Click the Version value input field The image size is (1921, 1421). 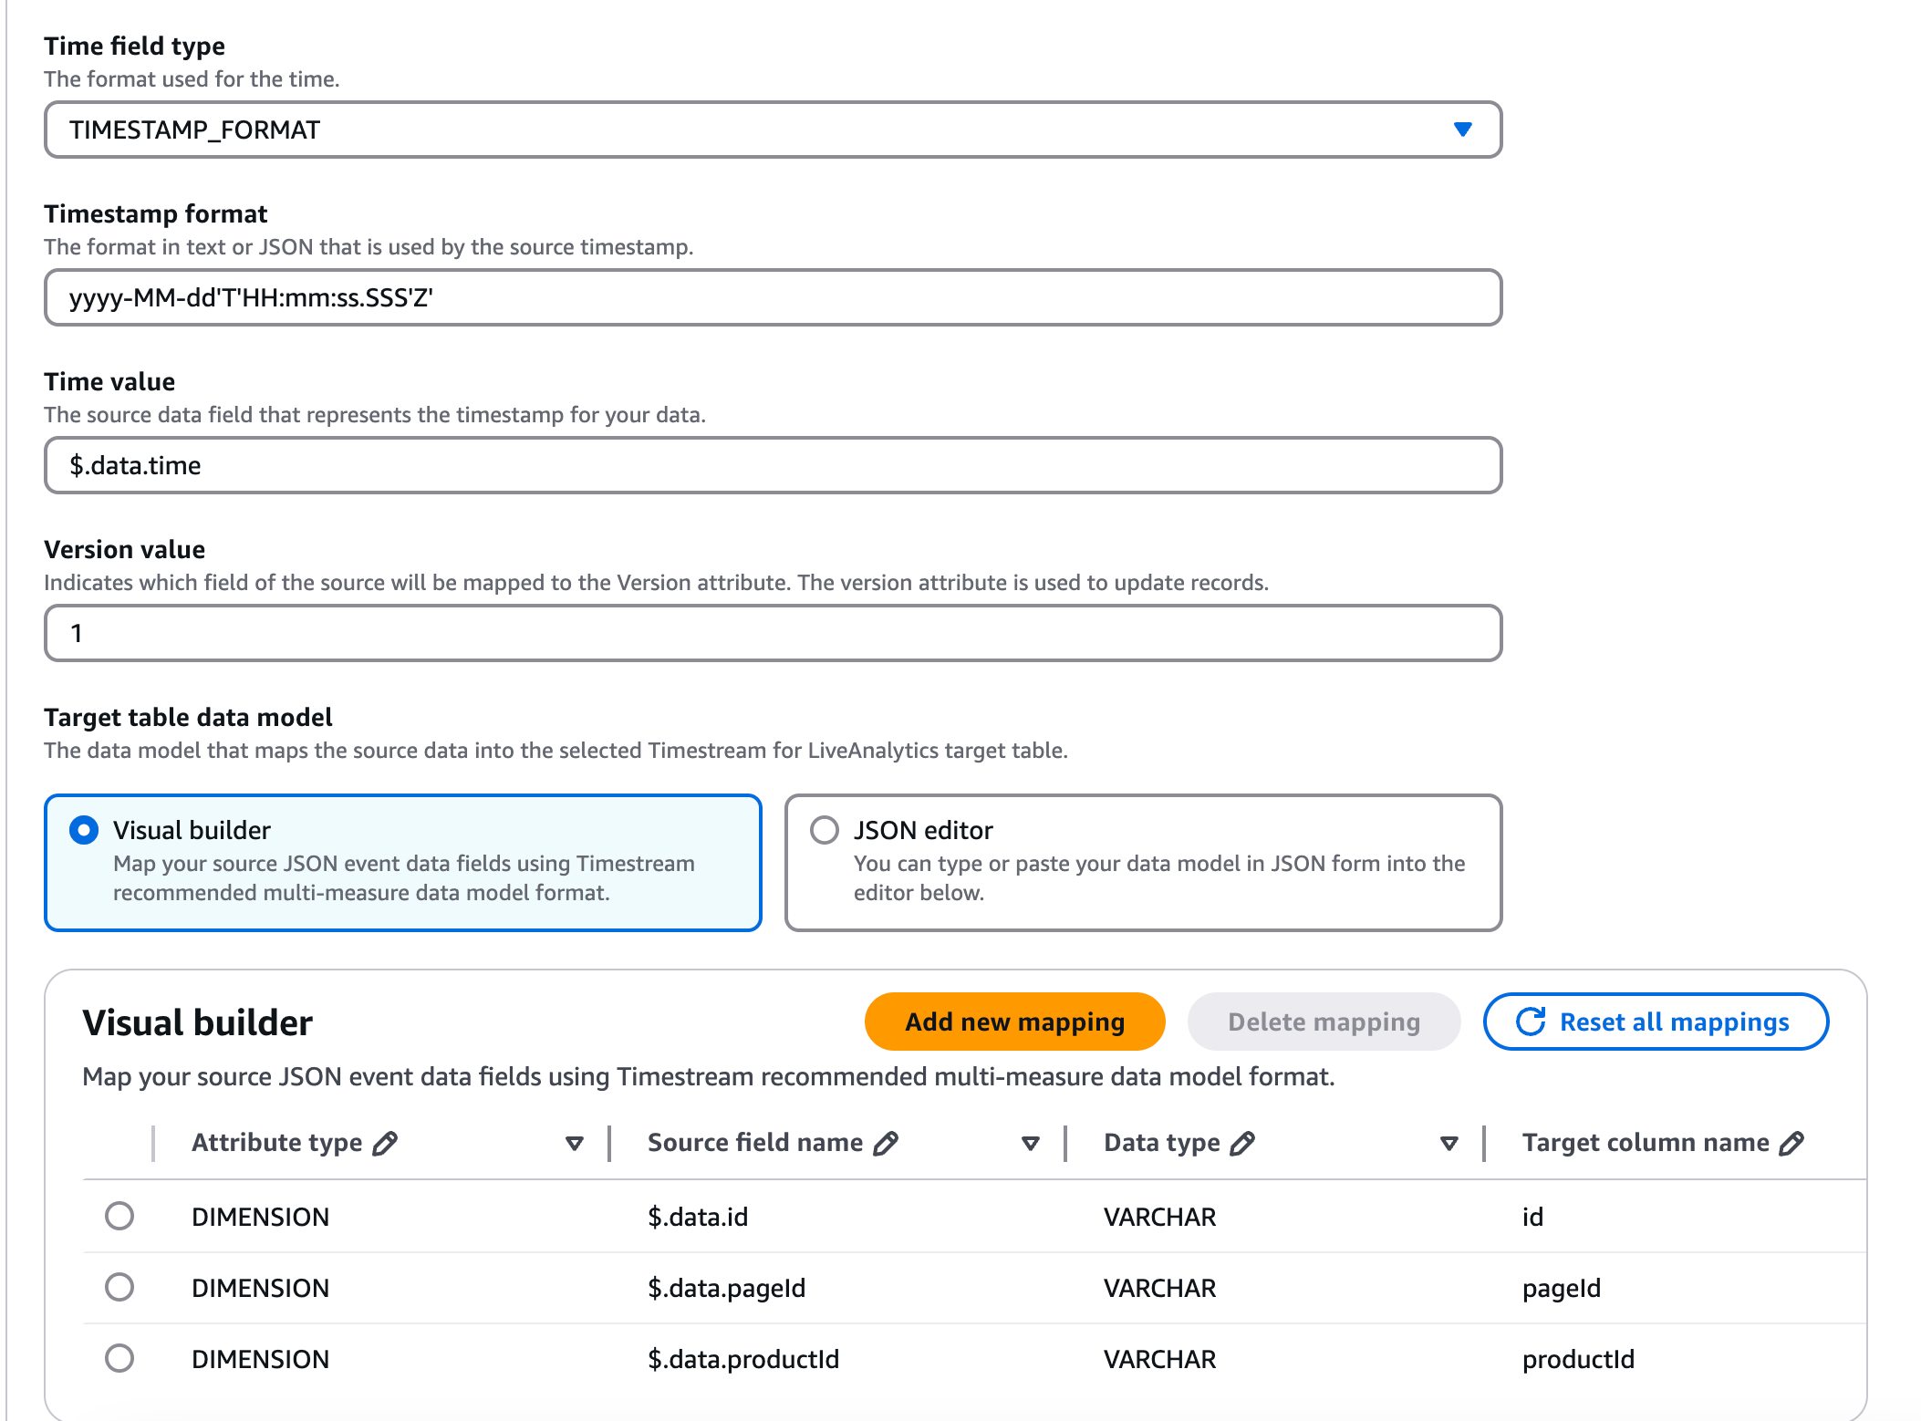(773, 633)
